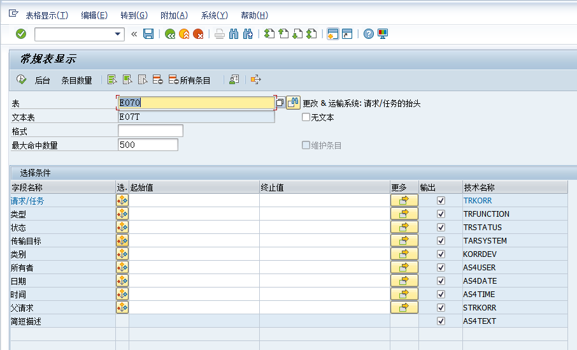Viewport: 577px width, 350px height.
Task: Click the binoculars search button next to table field
Action: tap(293, 103)
